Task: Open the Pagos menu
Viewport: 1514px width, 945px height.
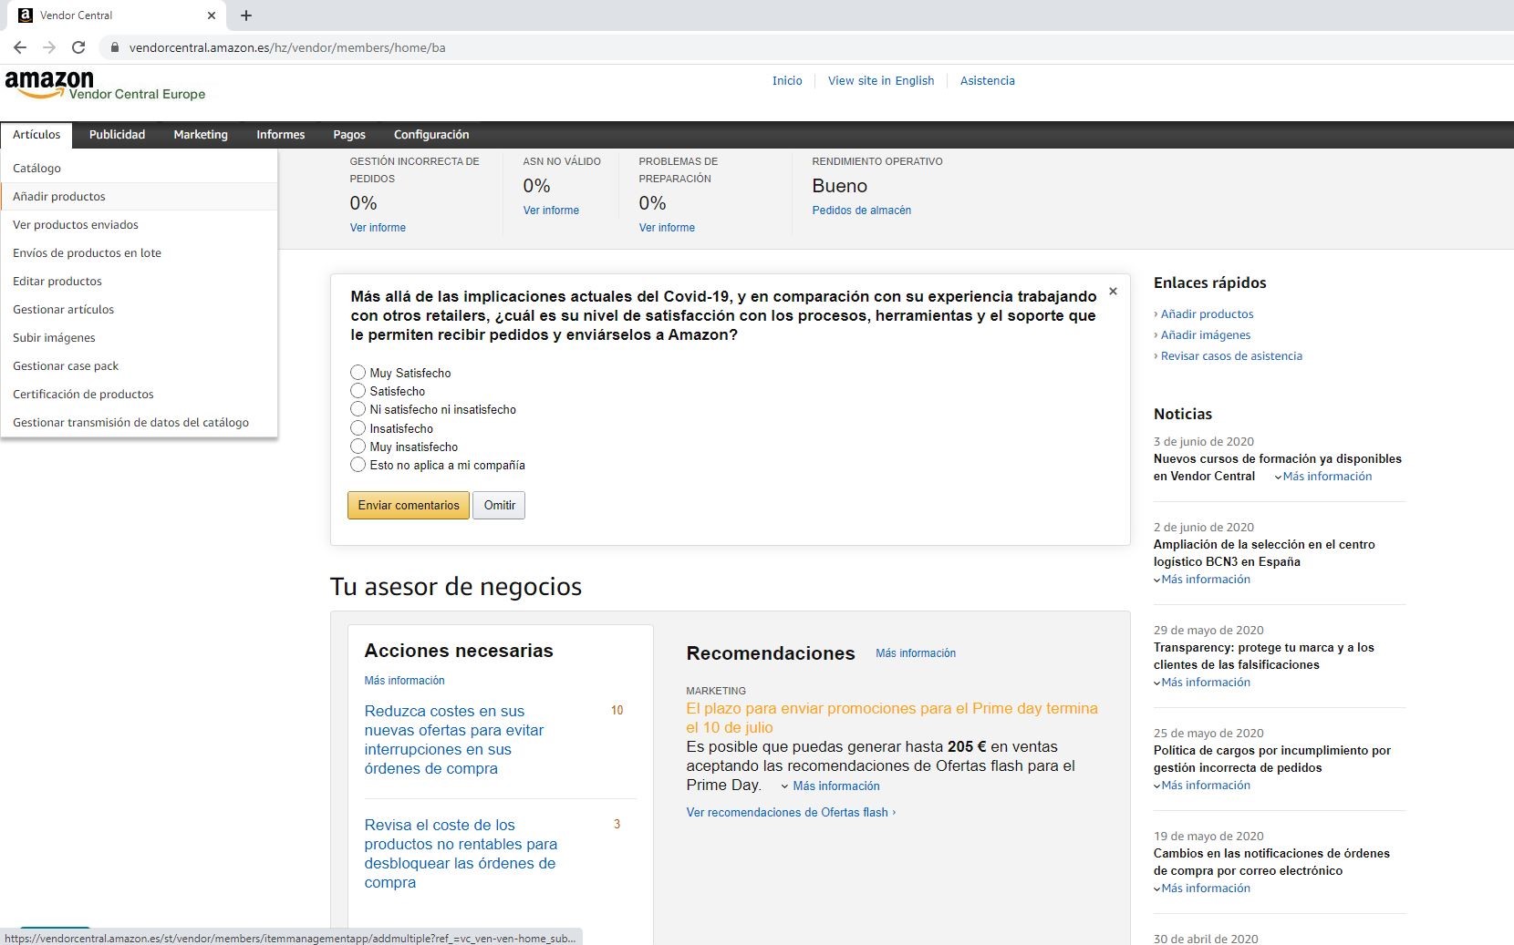Action: 349,135
